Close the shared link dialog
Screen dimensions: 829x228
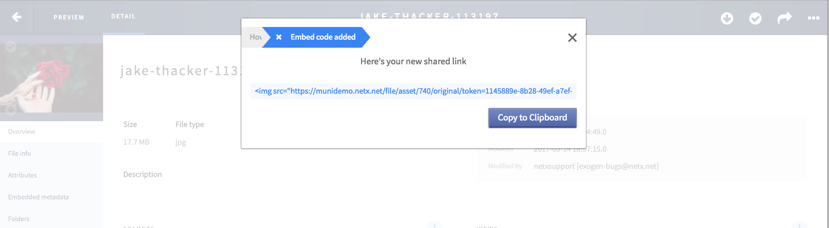point(572,38)
